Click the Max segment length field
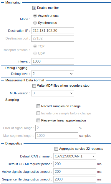The image size is (111, 184). 57,136
